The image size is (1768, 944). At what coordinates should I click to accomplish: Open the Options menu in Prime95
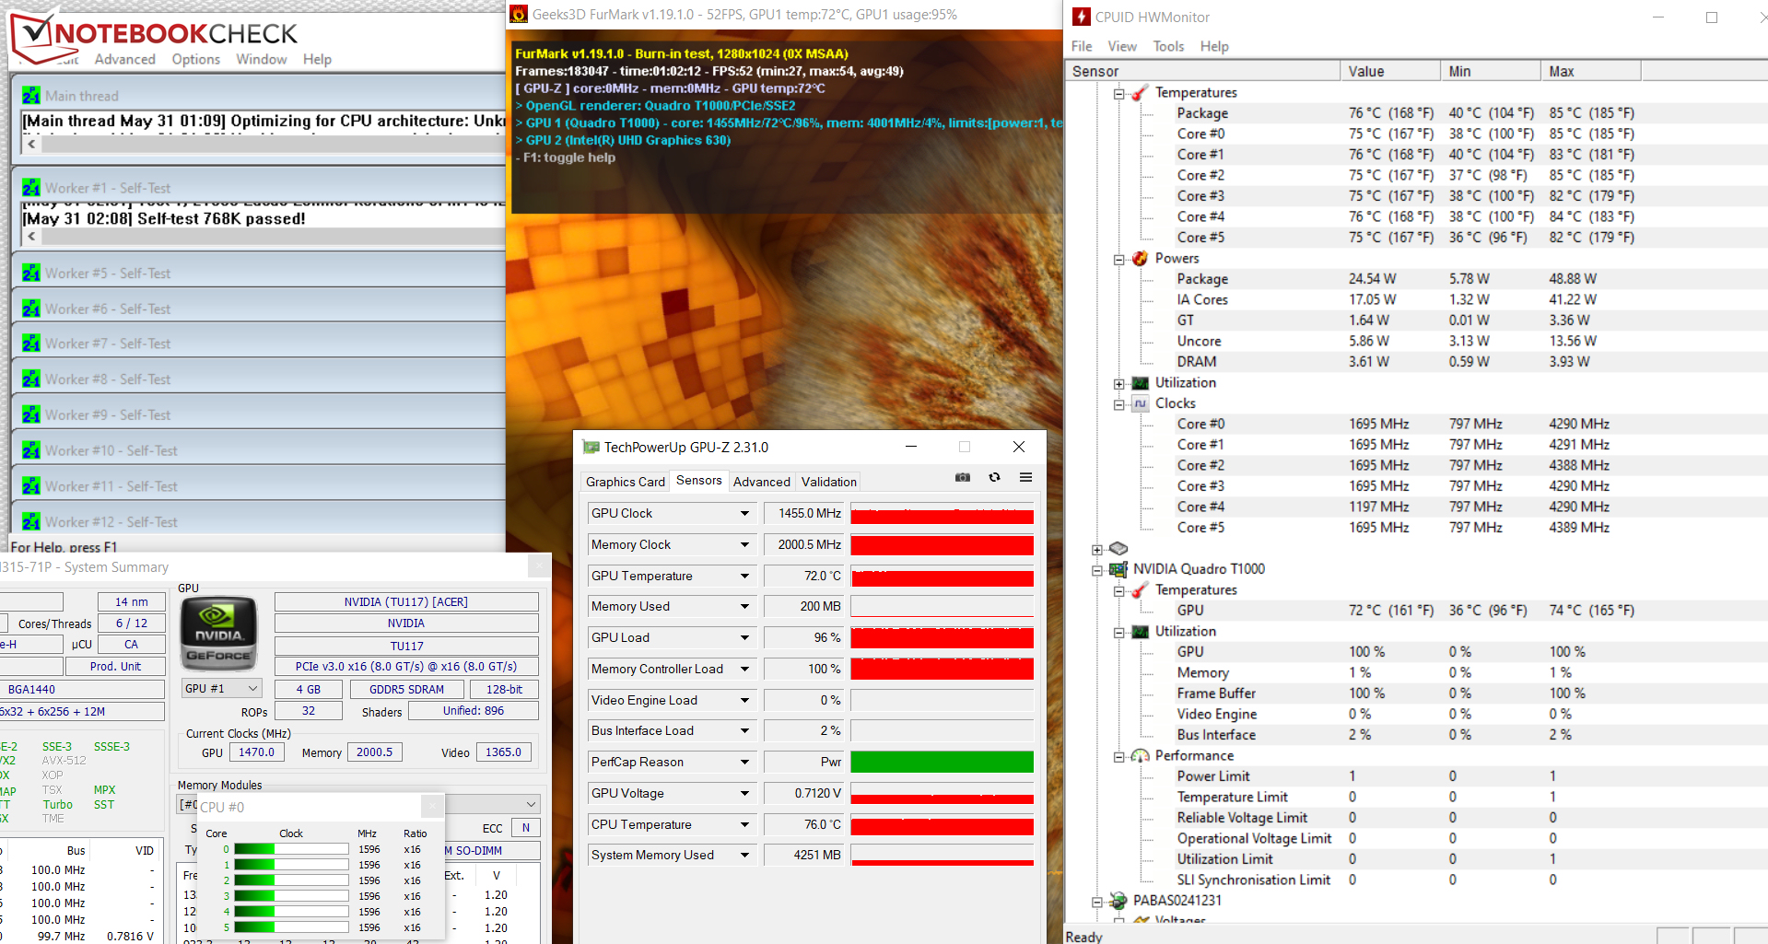click(196, 59)
